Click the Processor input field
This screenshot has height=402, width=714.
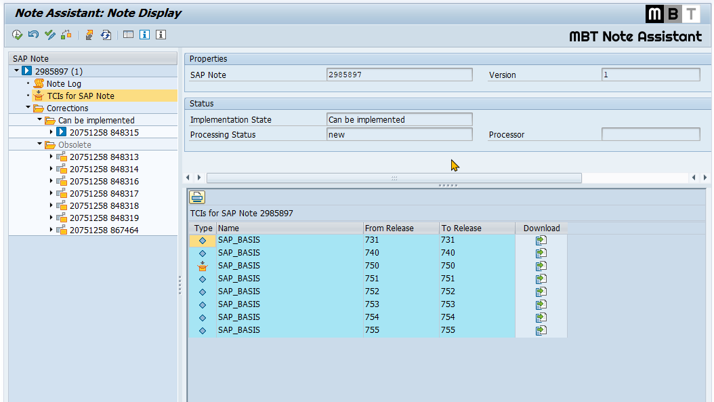(x=650, y=135)
